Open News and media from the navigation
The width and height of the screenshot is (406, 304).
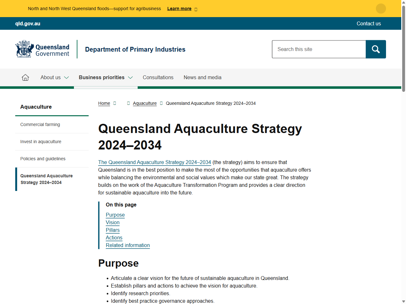202,77
